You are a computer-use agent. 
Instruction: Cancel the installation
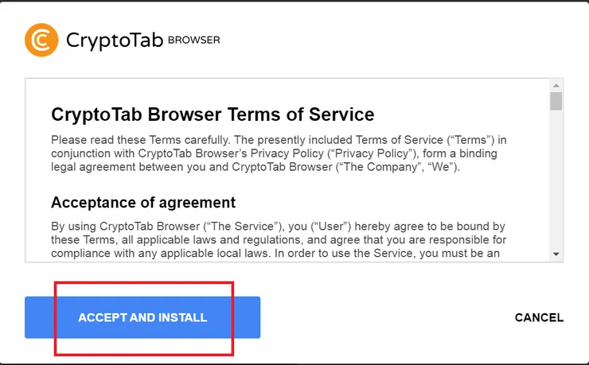(x=539, y=317)
